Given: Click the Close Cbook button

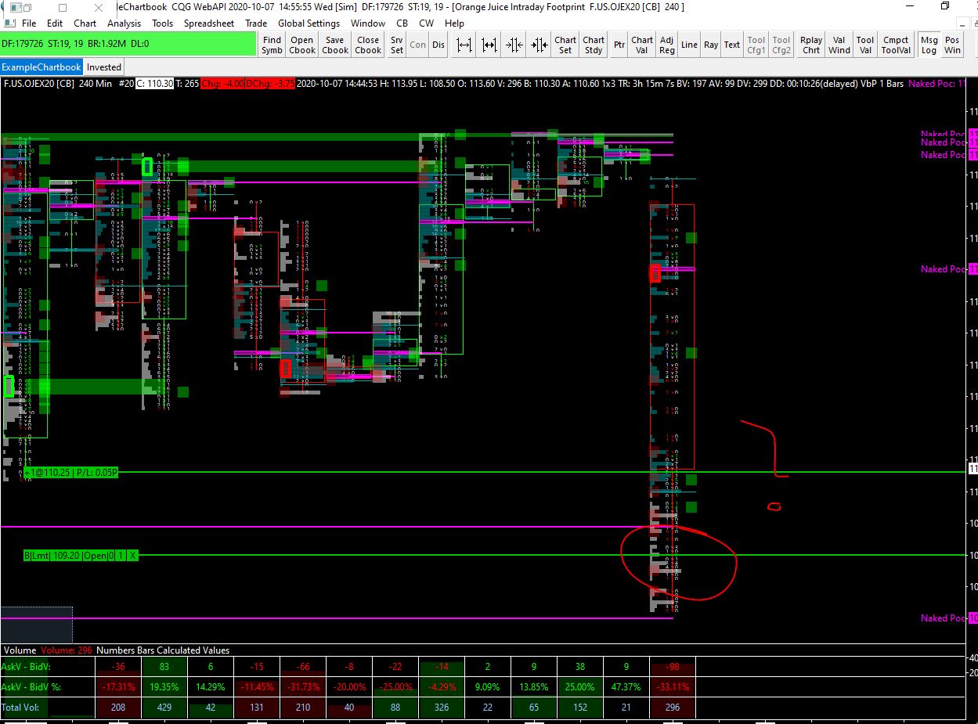Looking at the screenshot, I should tap(368, 45).
